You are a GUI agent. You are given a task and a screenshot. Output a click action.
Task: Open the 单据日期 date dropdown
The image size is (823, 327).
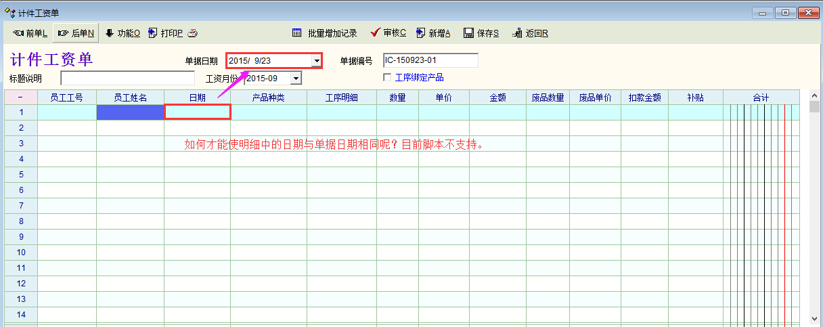click(316, 61)
